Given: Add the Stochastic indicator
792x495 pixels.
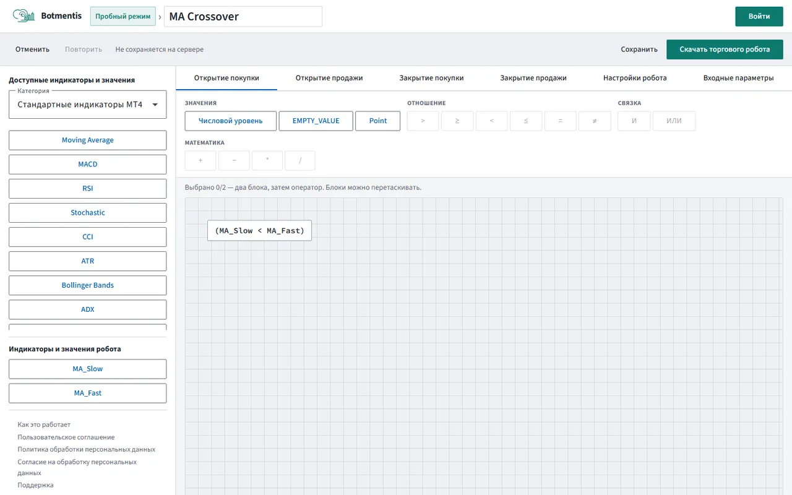Looking at the screenshot, I should [x=88, y=212].
